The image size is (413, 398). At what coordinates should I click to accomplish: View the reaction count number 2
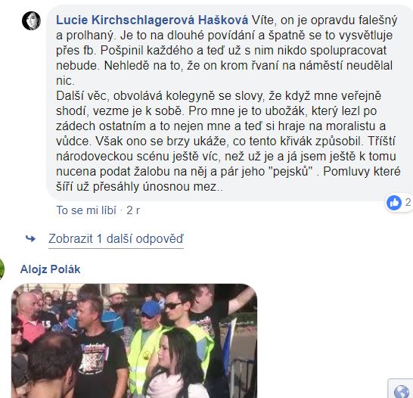point(408,202)
